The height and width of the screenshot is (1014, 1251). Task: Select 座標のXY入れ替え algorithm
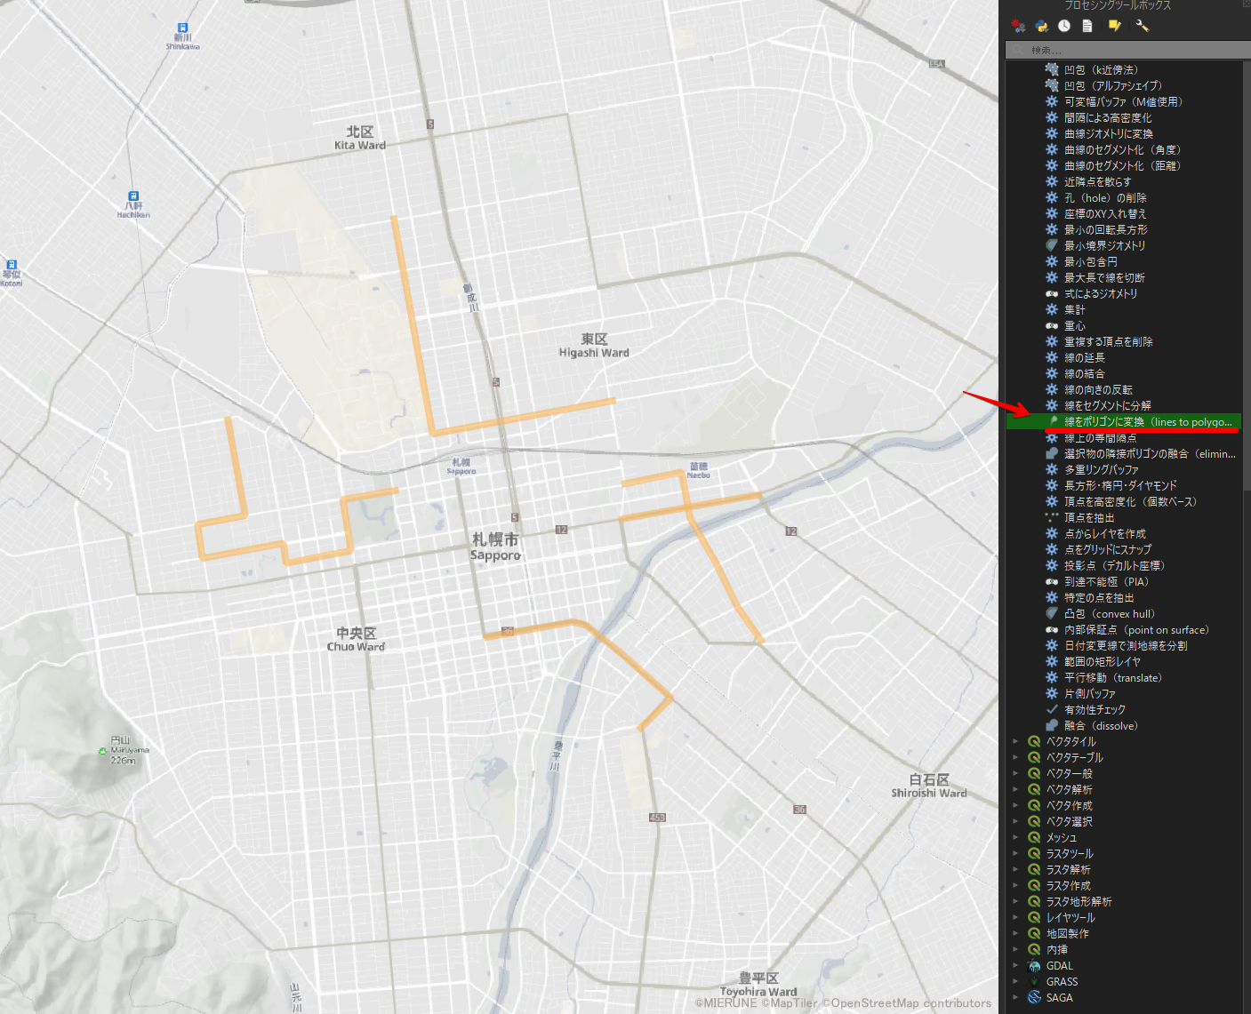(x=1105, y=213)
